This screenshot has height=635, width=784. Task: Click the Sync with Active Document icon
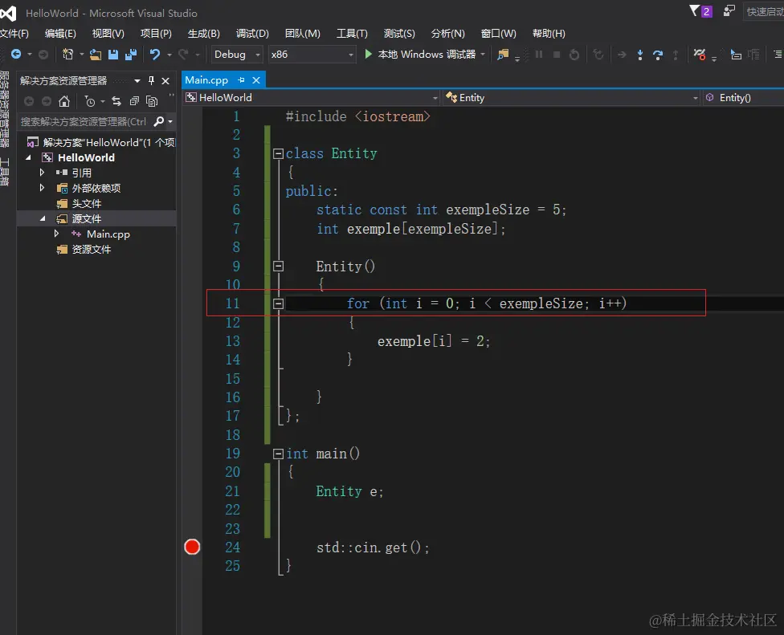(116, 101)
